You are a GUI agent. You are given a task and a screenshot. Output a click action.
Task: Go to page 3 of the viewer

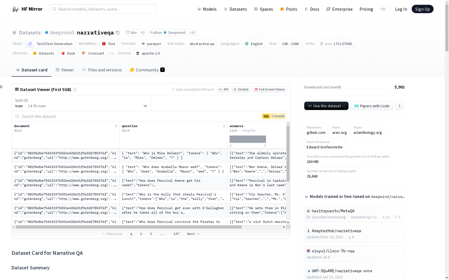point(151,234)
